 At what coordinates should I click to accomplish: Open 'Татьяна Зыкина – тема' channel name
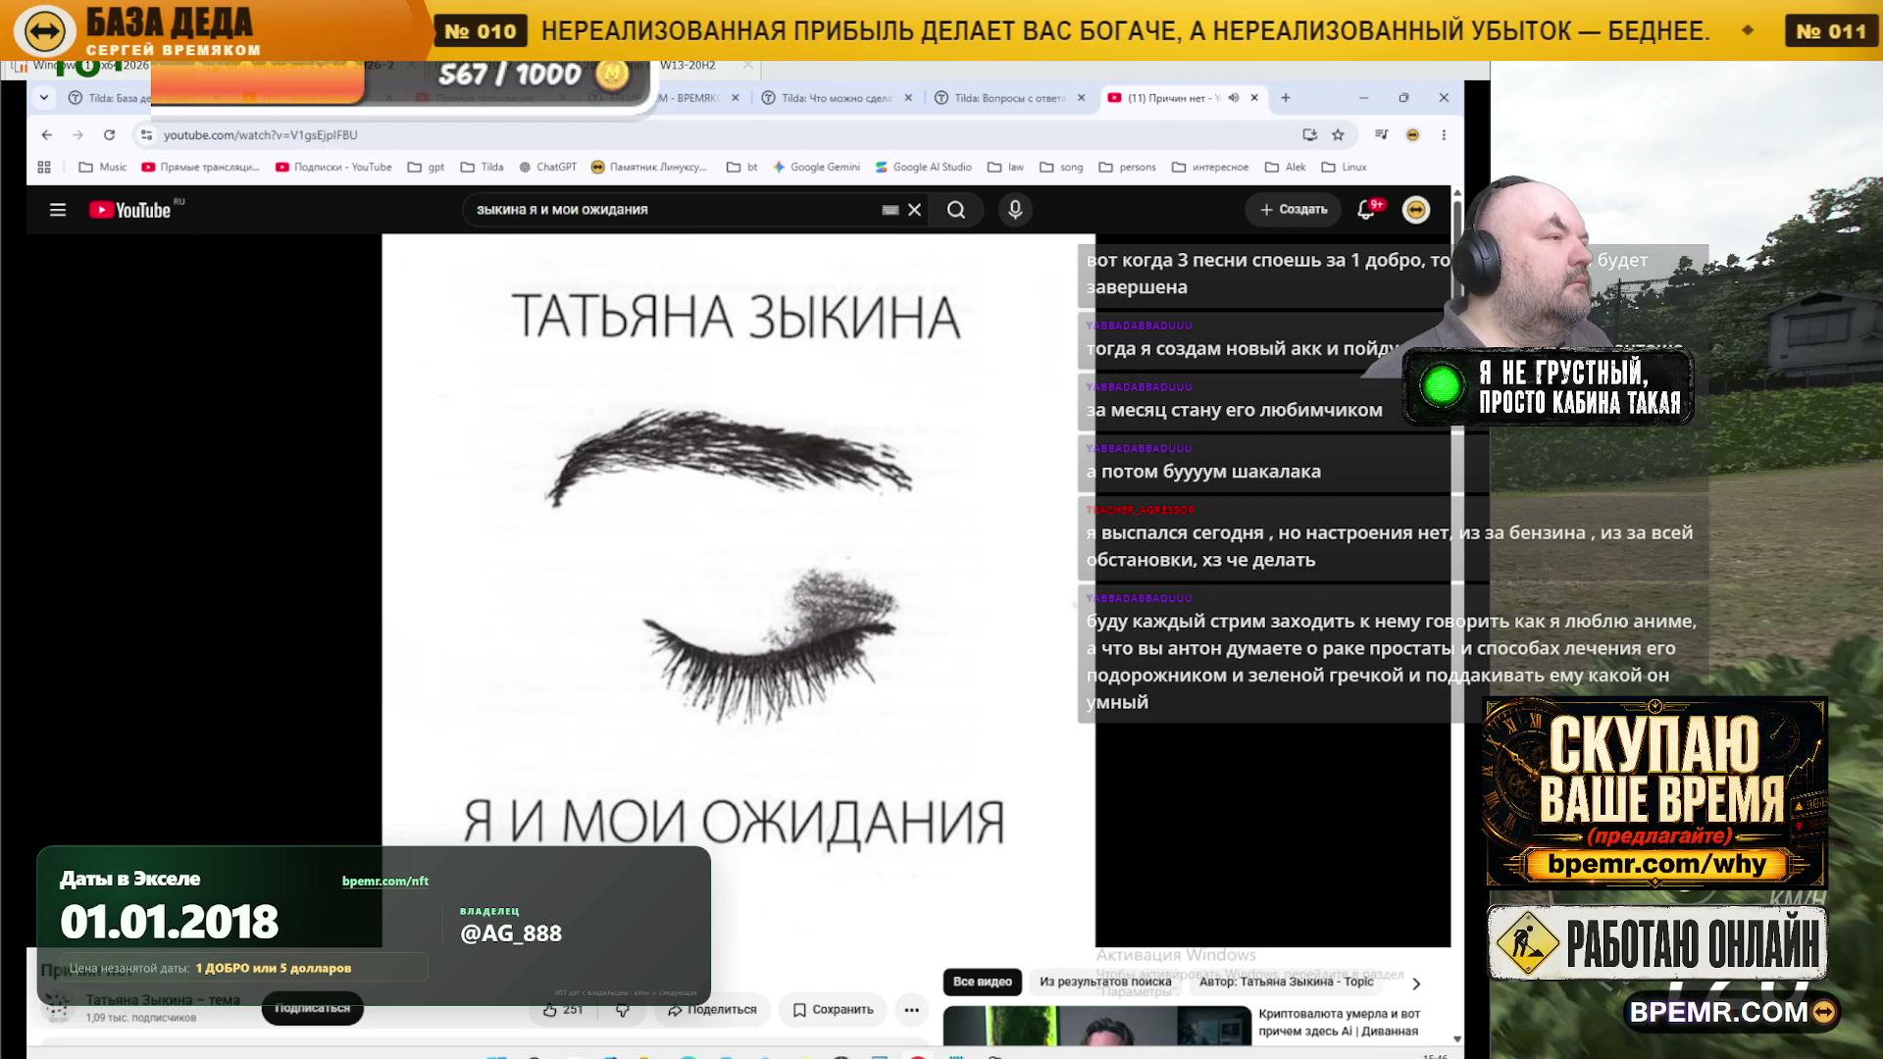pyautogui.click(x=163, y=1000)
